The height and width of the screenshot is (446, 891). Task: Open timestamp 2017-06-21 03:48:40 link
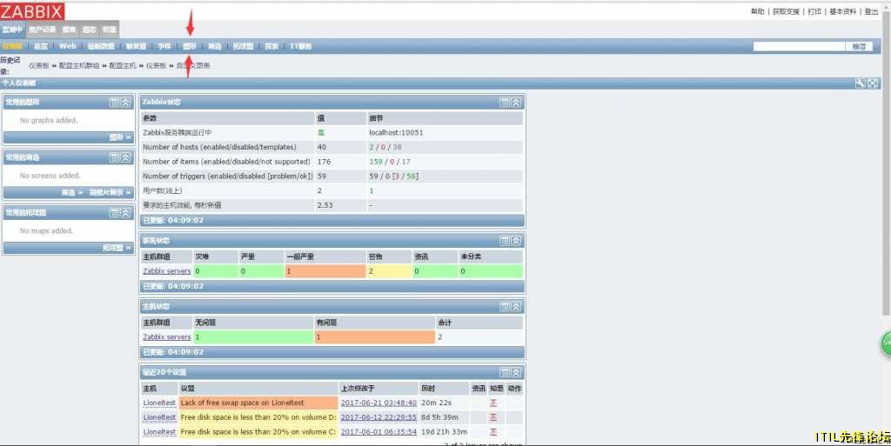click(379, 403)
